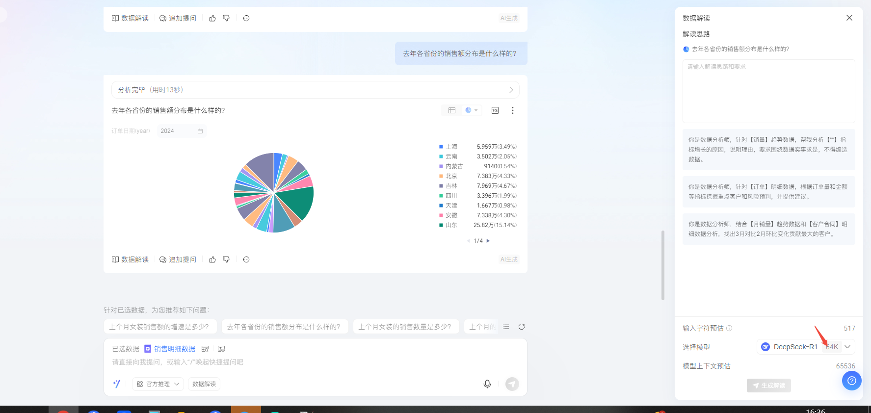Click 追加提问 below the pie chart
Viewport: 871px width, 413px height.
[x=178, y=259]
